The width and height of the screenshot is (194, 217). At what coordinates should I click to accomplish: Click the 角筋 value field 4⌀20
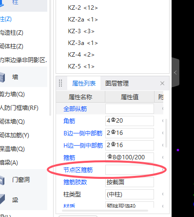(x=130, y=121)
